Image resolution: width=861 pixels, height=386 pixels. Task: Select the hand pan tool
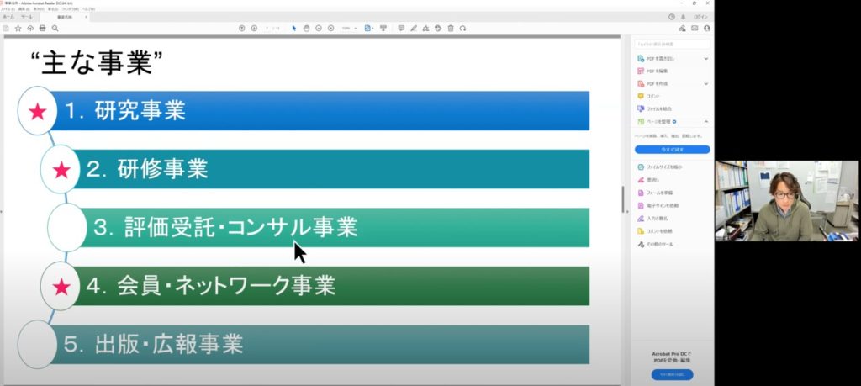[x=306, y=28]
